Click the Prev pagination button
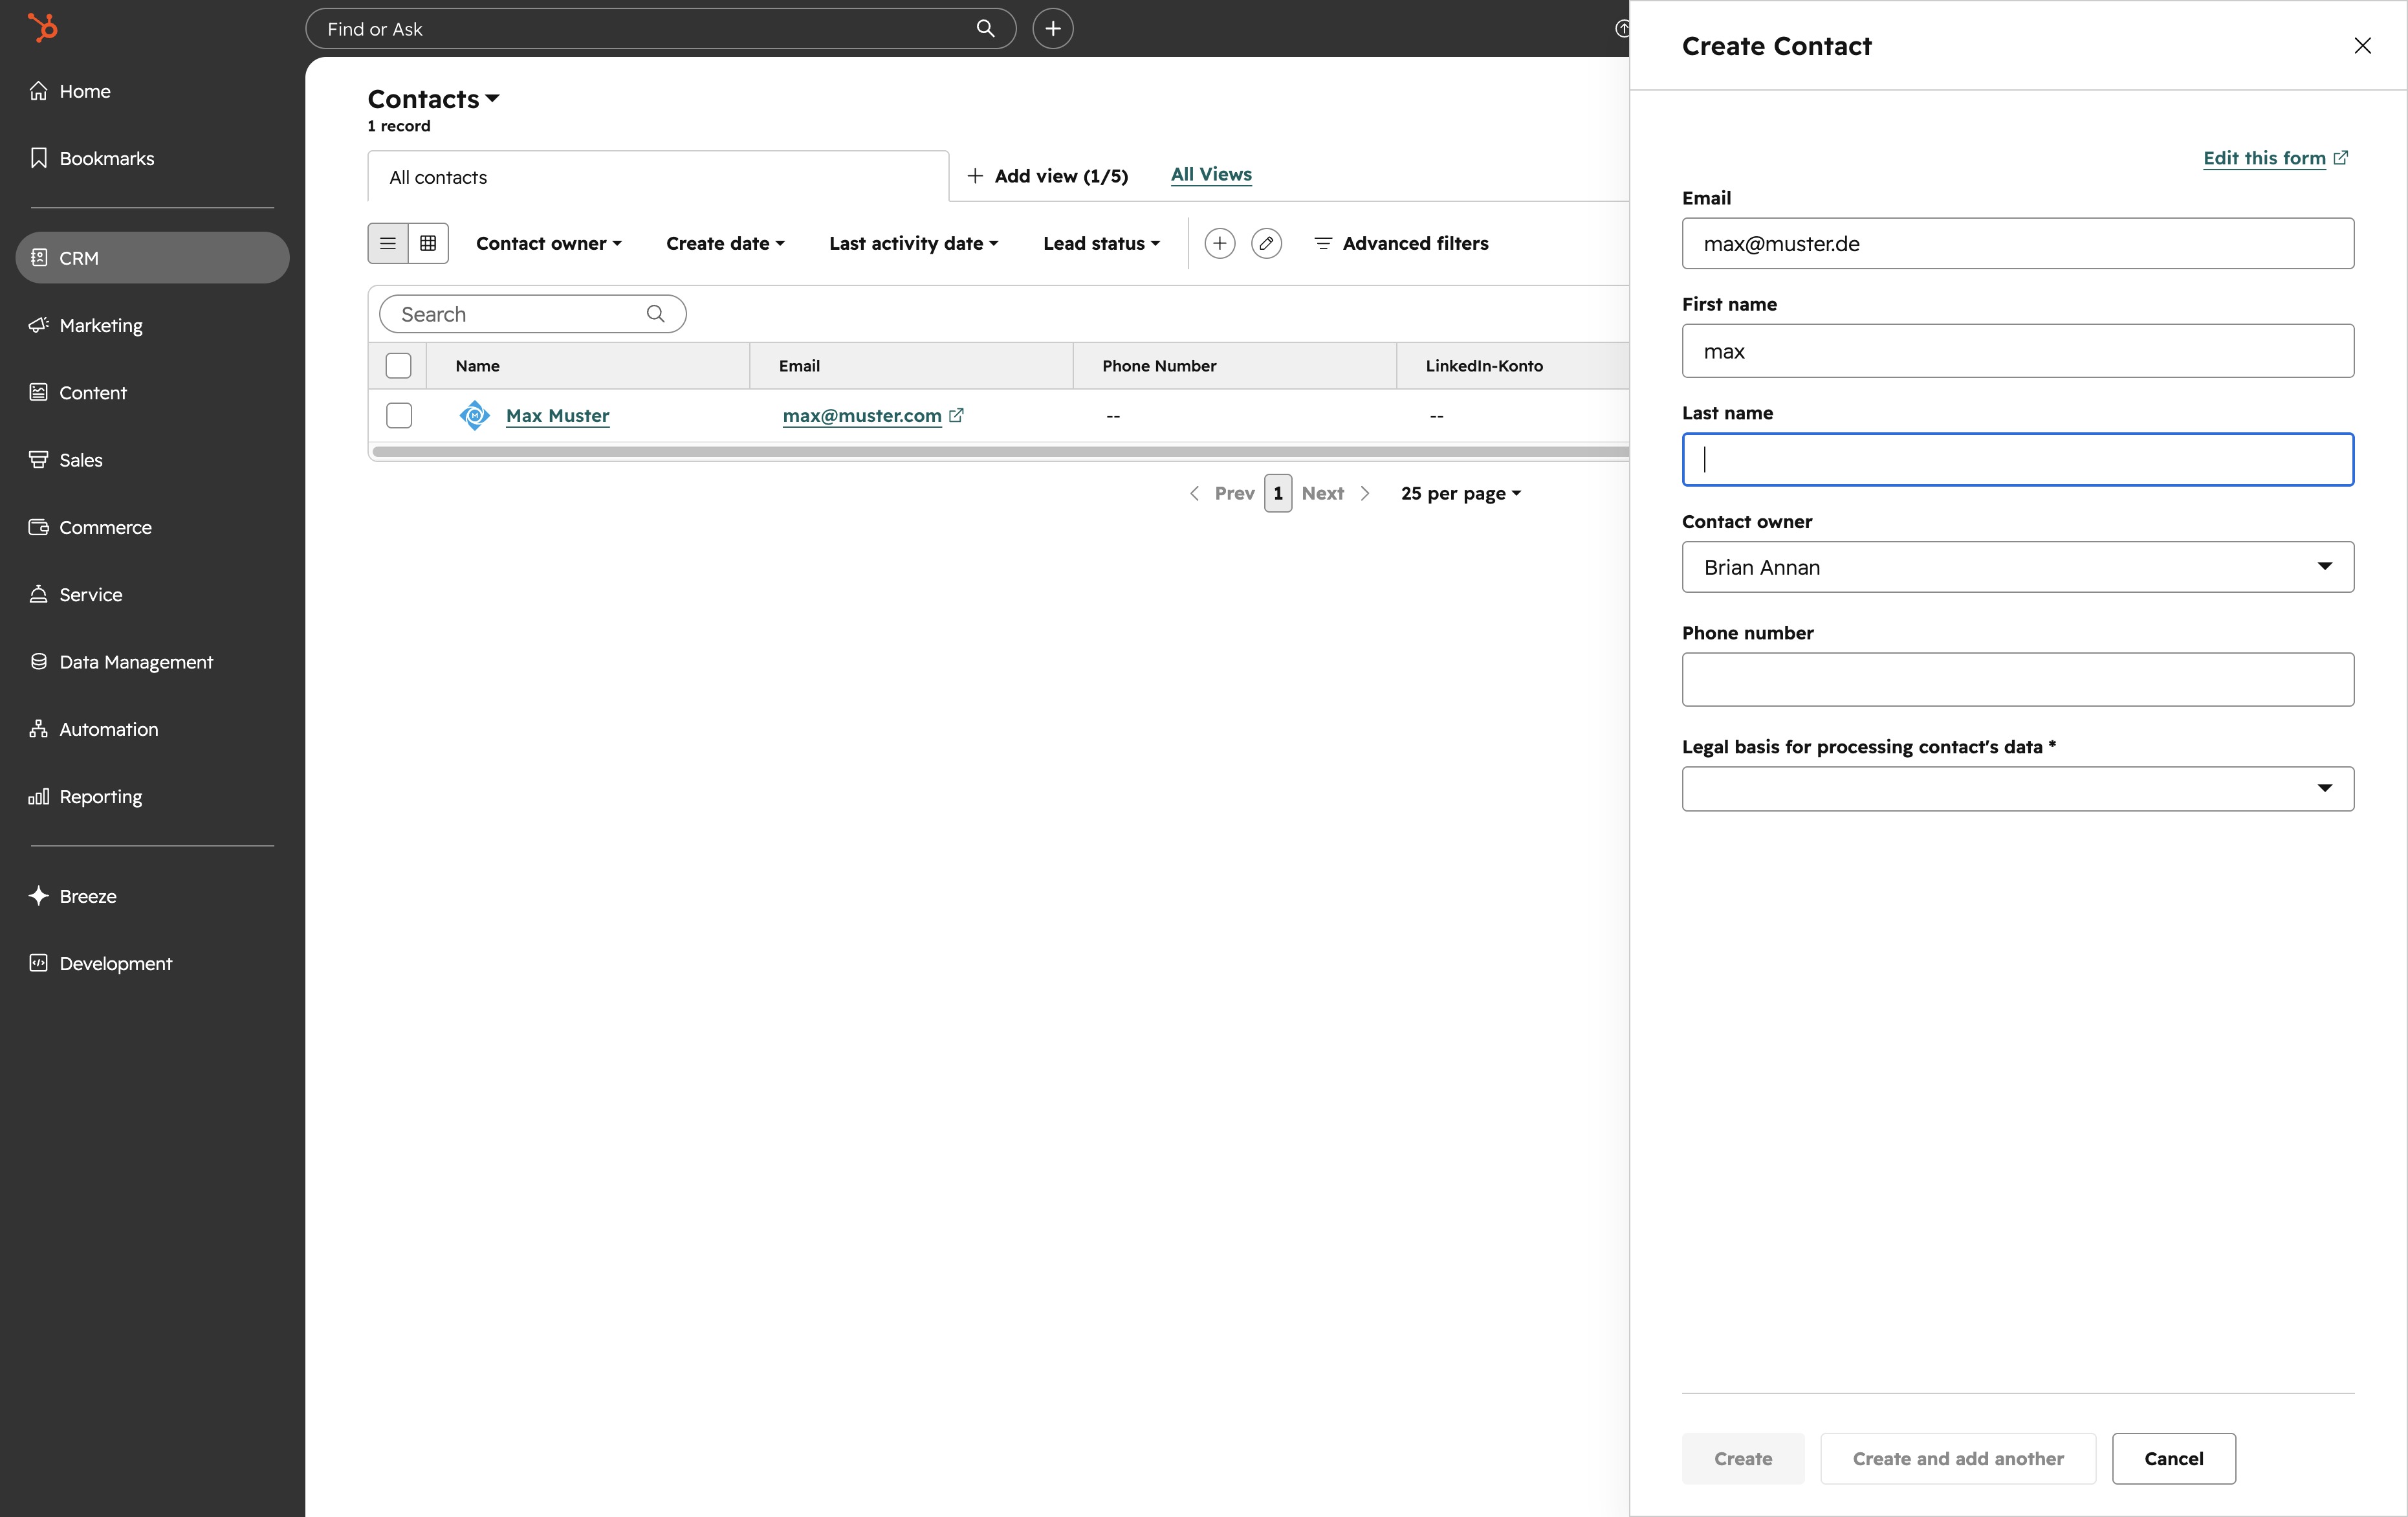The image size is (2408, 1517). [1222, 493]
